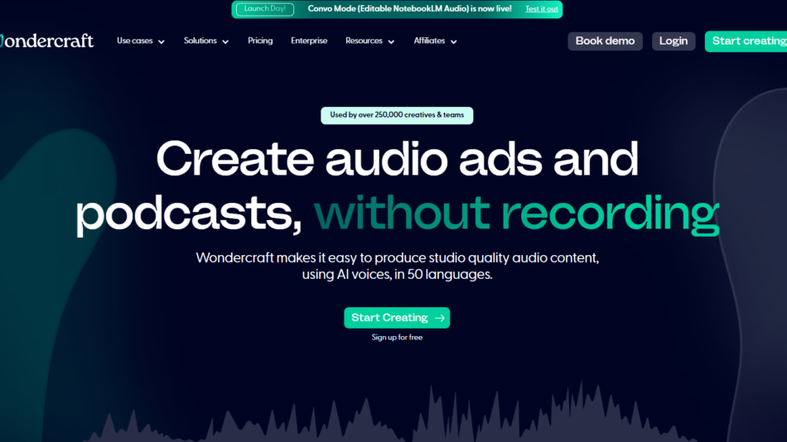Open the Enterprise nav item

pos(309,41)
